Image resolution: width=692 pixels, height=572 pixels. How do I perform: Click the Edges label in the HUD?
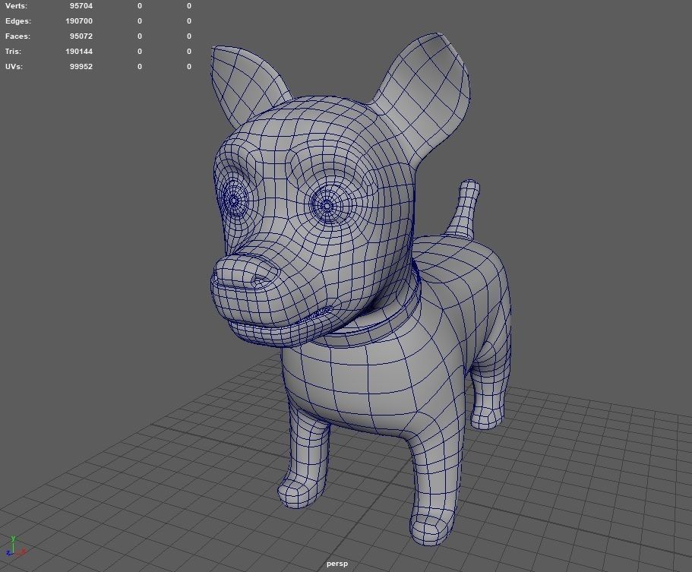[x=18, y=21]
